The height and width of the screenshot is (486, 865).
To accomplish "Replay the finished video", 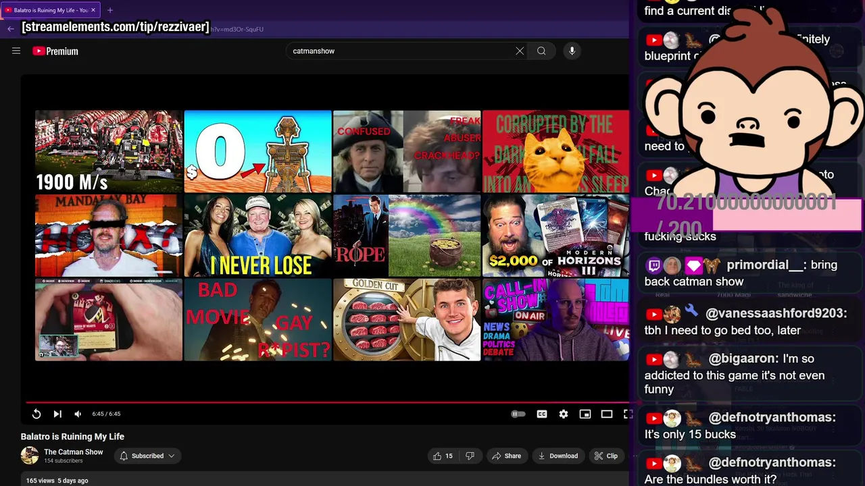I will pos(36,414).
